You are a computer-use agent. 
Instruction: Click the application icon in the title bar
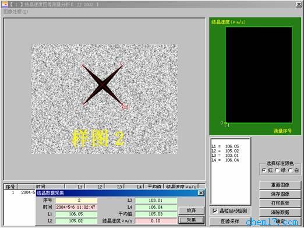[5, 4]
